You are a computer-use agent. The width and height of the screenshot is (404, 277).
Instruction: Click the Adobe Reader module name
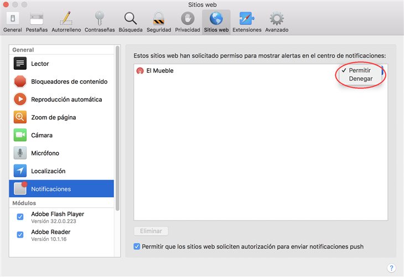51,232
